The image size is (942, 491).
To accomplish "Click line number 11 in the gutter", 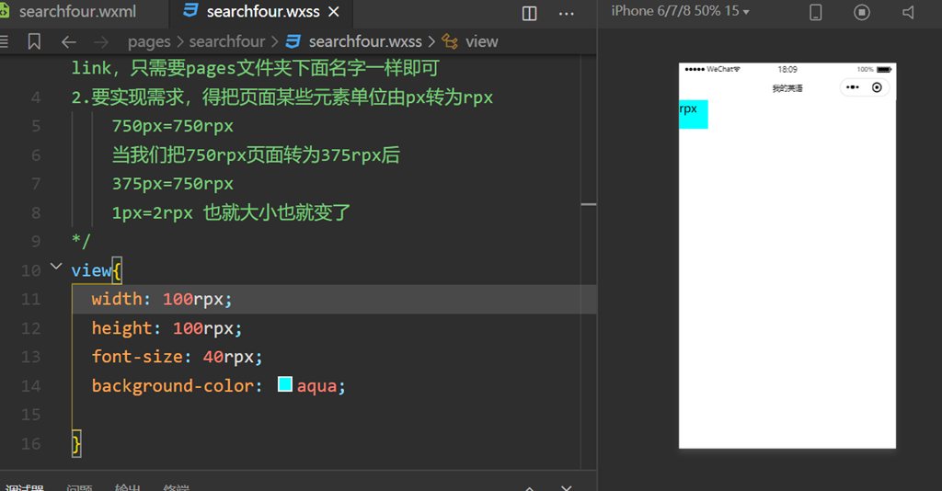I will (x=30, y=299).
